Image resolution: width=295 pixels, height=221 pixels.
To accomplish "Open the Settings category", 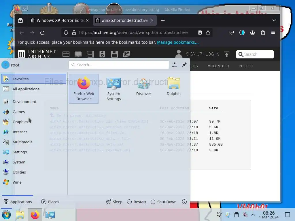I will point(34,152).
